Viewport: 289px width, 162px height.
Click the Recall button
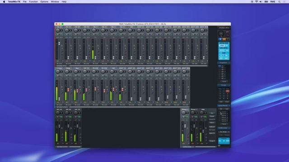[x=212, y=116]
